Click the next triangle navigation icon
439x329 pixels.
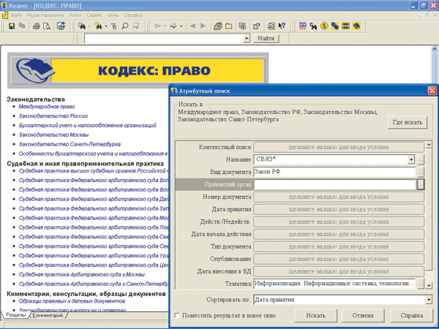coord(203,26)
